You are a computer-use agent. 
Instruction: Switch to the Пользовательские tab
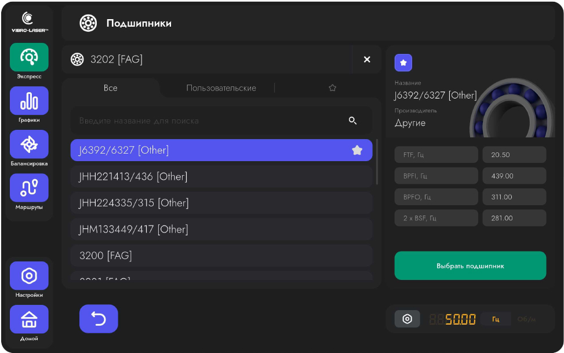[221, 88]
